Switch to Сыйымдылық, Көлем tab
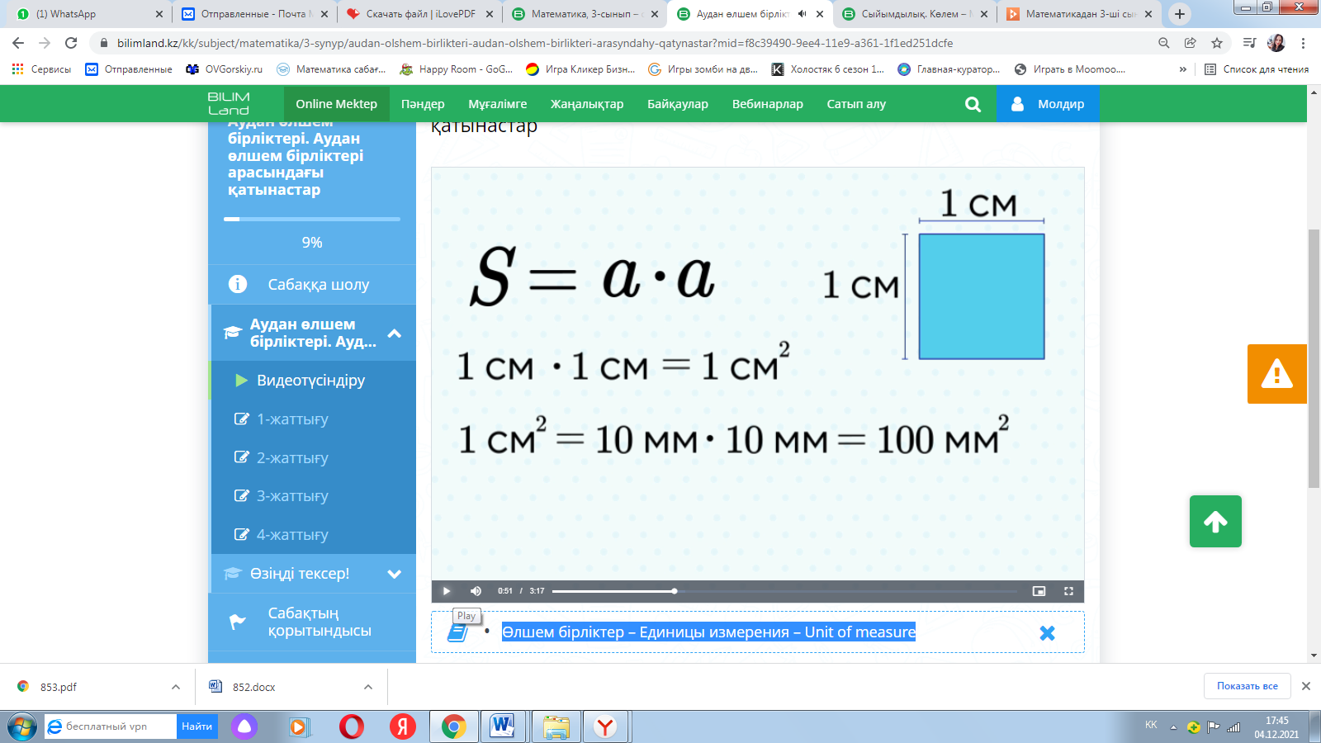Image resolution: width=1321 pixels, height=743 pixels. tap(915, 14)
